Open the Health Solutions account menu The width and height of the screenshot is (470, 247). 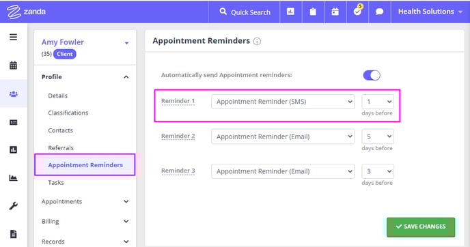pyautogui.click(x=430, y=12)
